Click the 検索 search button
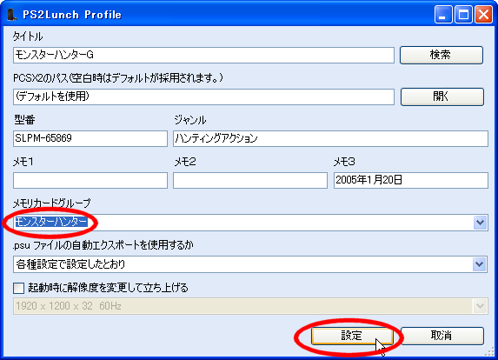This screenshot has width=498, height=360. coord(442,55)
